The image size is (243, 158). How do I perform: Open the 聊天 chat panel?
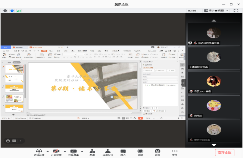point(123,152)
